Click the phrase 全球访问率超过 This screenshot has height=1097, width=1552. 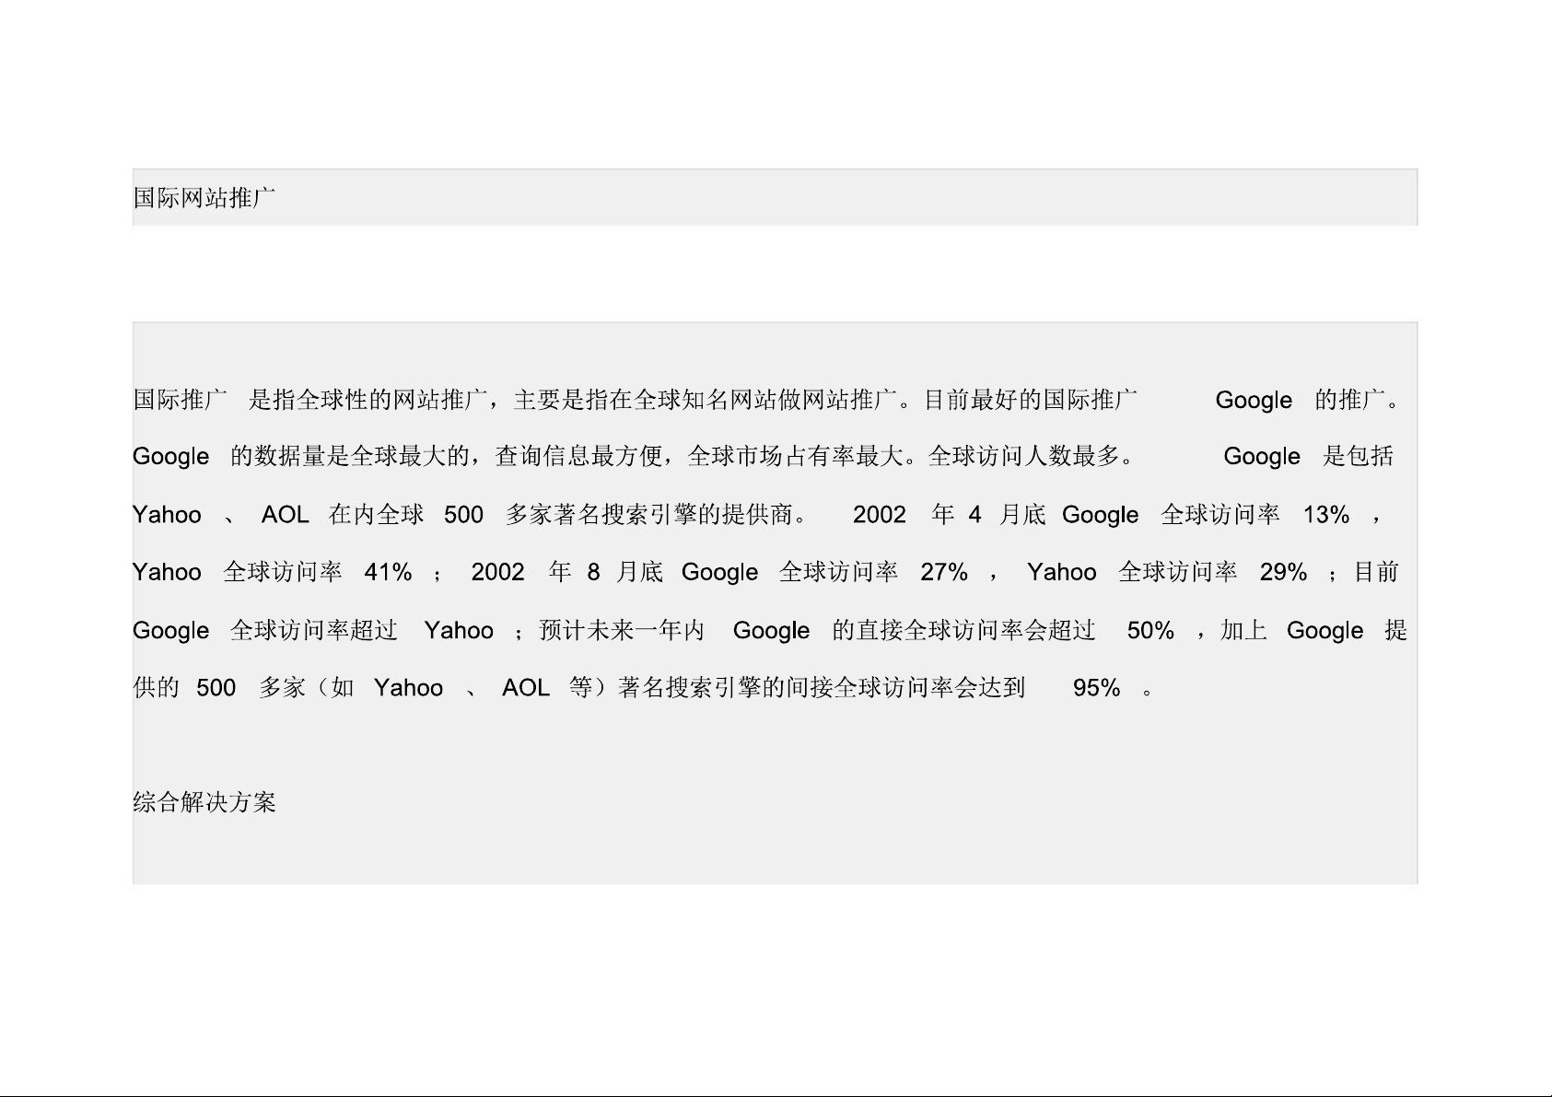pyautogui.click(x=314, y=630)
